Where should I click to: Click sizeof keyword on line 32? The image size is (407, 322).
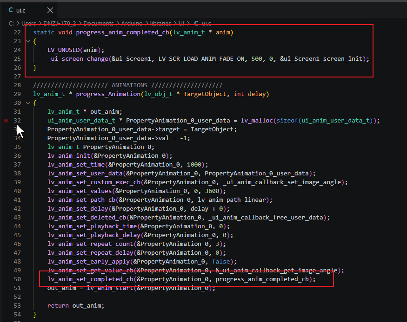pos(287,120)
